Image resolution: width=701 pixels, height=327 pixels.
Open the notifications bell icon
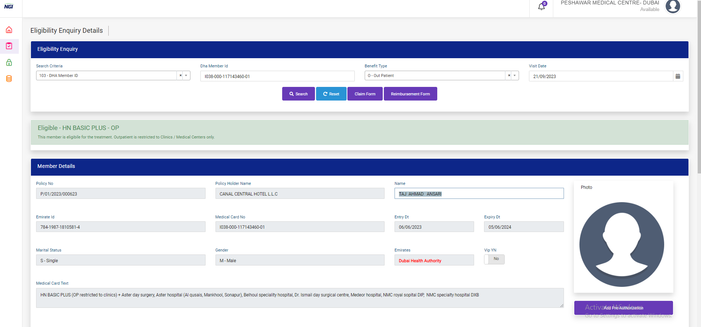point(541,7)
